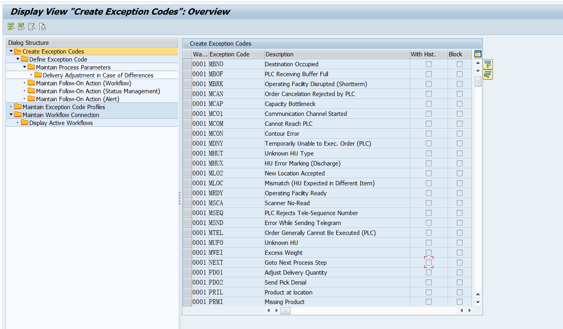The width and height of the screenshot is (563, 329).
Task: Click the 'Unknown HU Type' description cell
Action: (337, 154)
